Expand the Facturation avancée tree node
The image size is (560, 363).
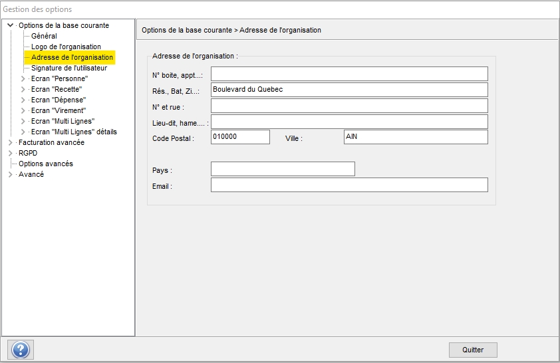click(x=10, y=142)
